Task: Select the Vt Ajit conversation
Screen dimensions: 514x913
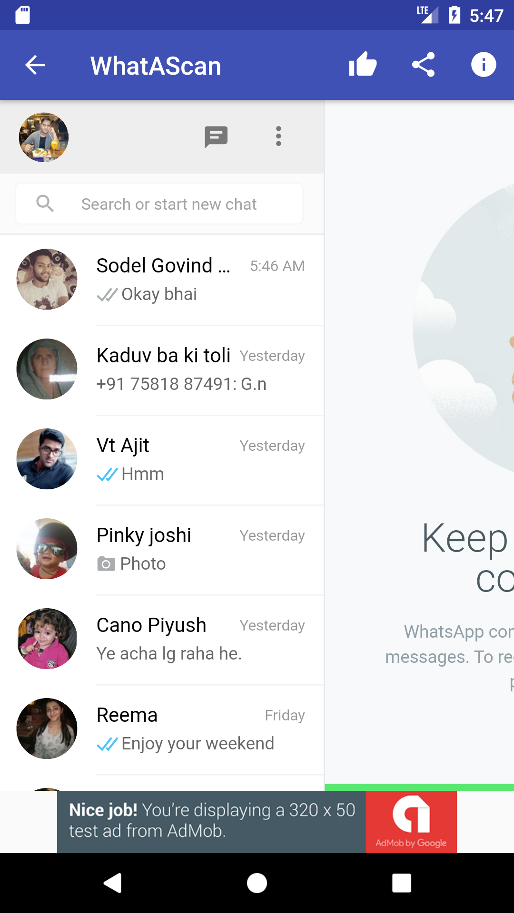Action: click(x=162, y=460)
